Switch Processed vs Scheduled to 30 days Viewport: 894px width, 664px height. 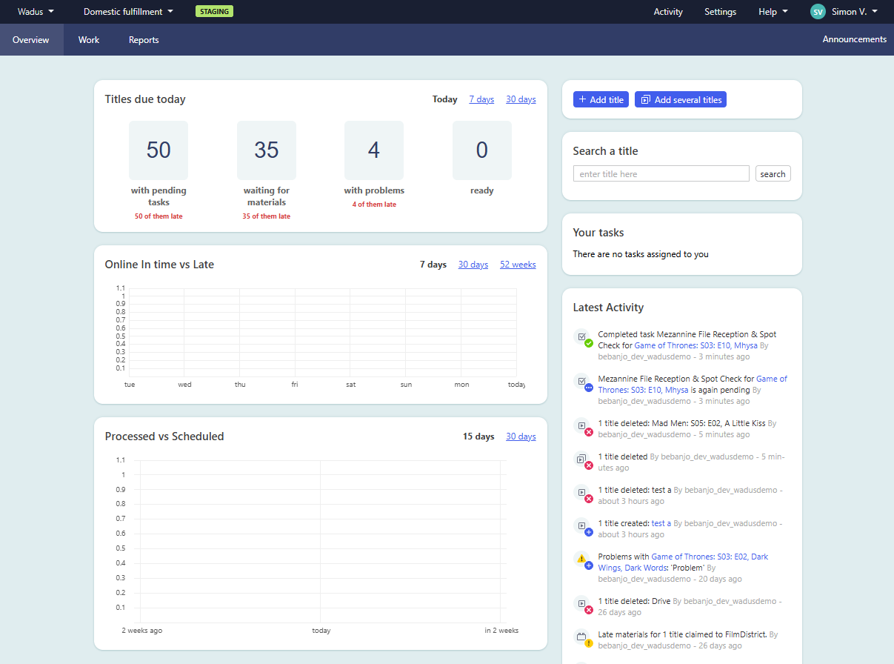521,436
